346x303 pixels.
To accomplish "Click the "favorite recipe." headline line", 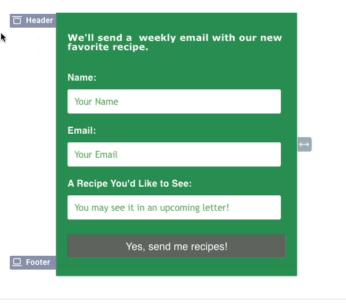I will click(x=108, y=47).
